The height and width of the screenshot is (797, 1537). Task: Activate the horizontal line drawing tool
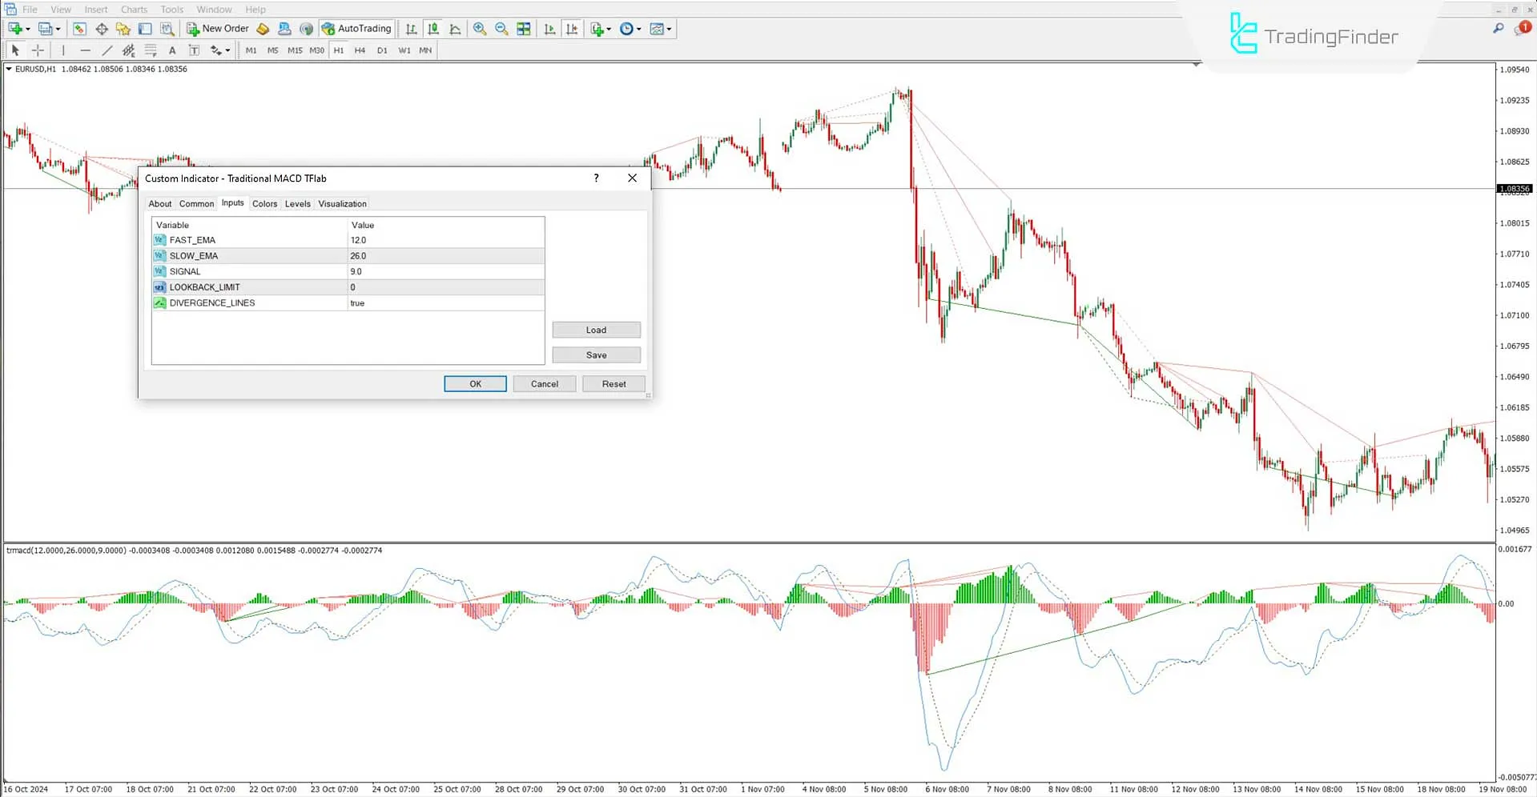tap(86, 50)
